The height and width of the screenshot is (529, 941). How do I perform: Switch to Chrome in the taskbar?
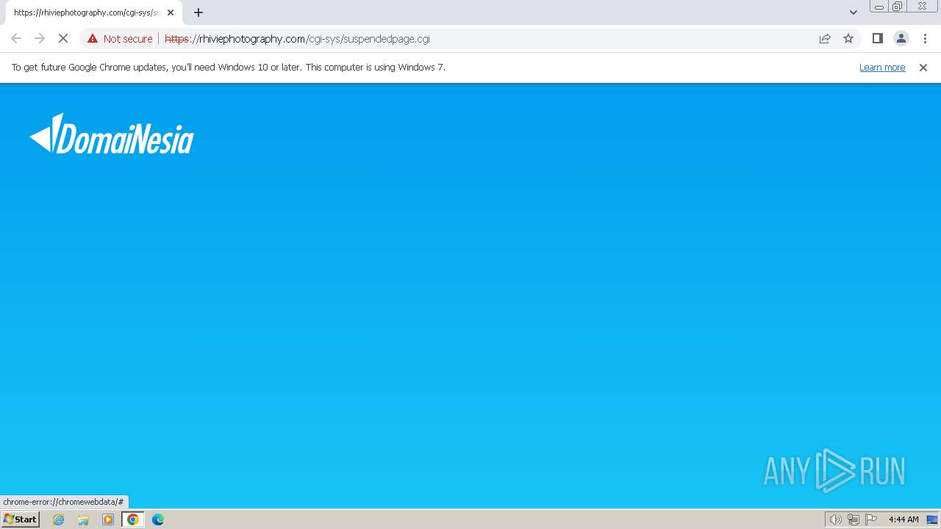(x=132, y=519)
